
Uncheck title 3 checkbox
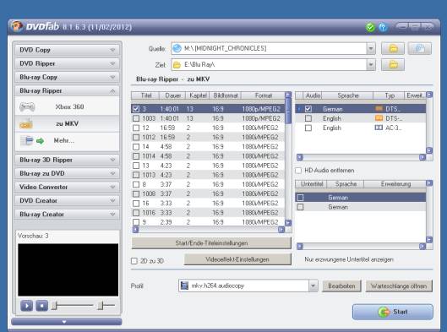(136, 109)
